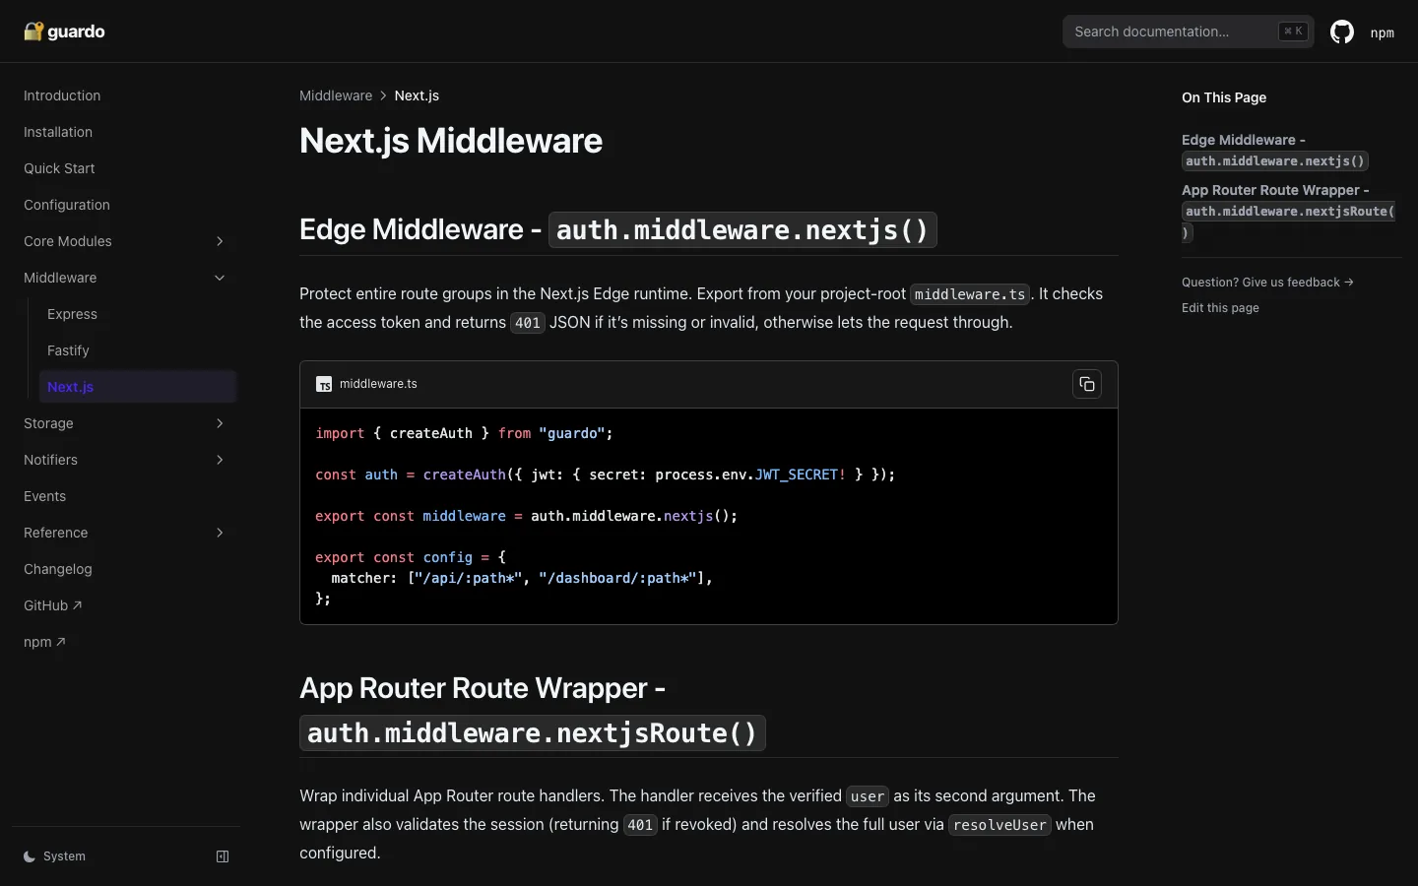Open the GitHub icon in header

coord(1342,32)
